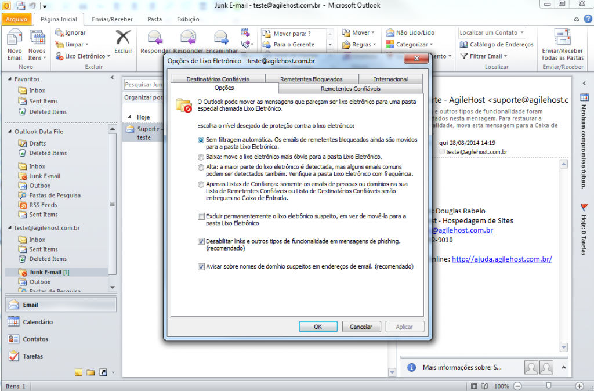Open the Calendário navigation pane
Screen dimensions: 594x391
[60, 321]
